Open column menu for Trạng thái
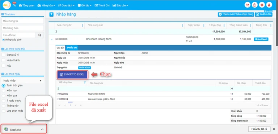The height and width of the screenshot is (134, 278). (x=271, y=25)
